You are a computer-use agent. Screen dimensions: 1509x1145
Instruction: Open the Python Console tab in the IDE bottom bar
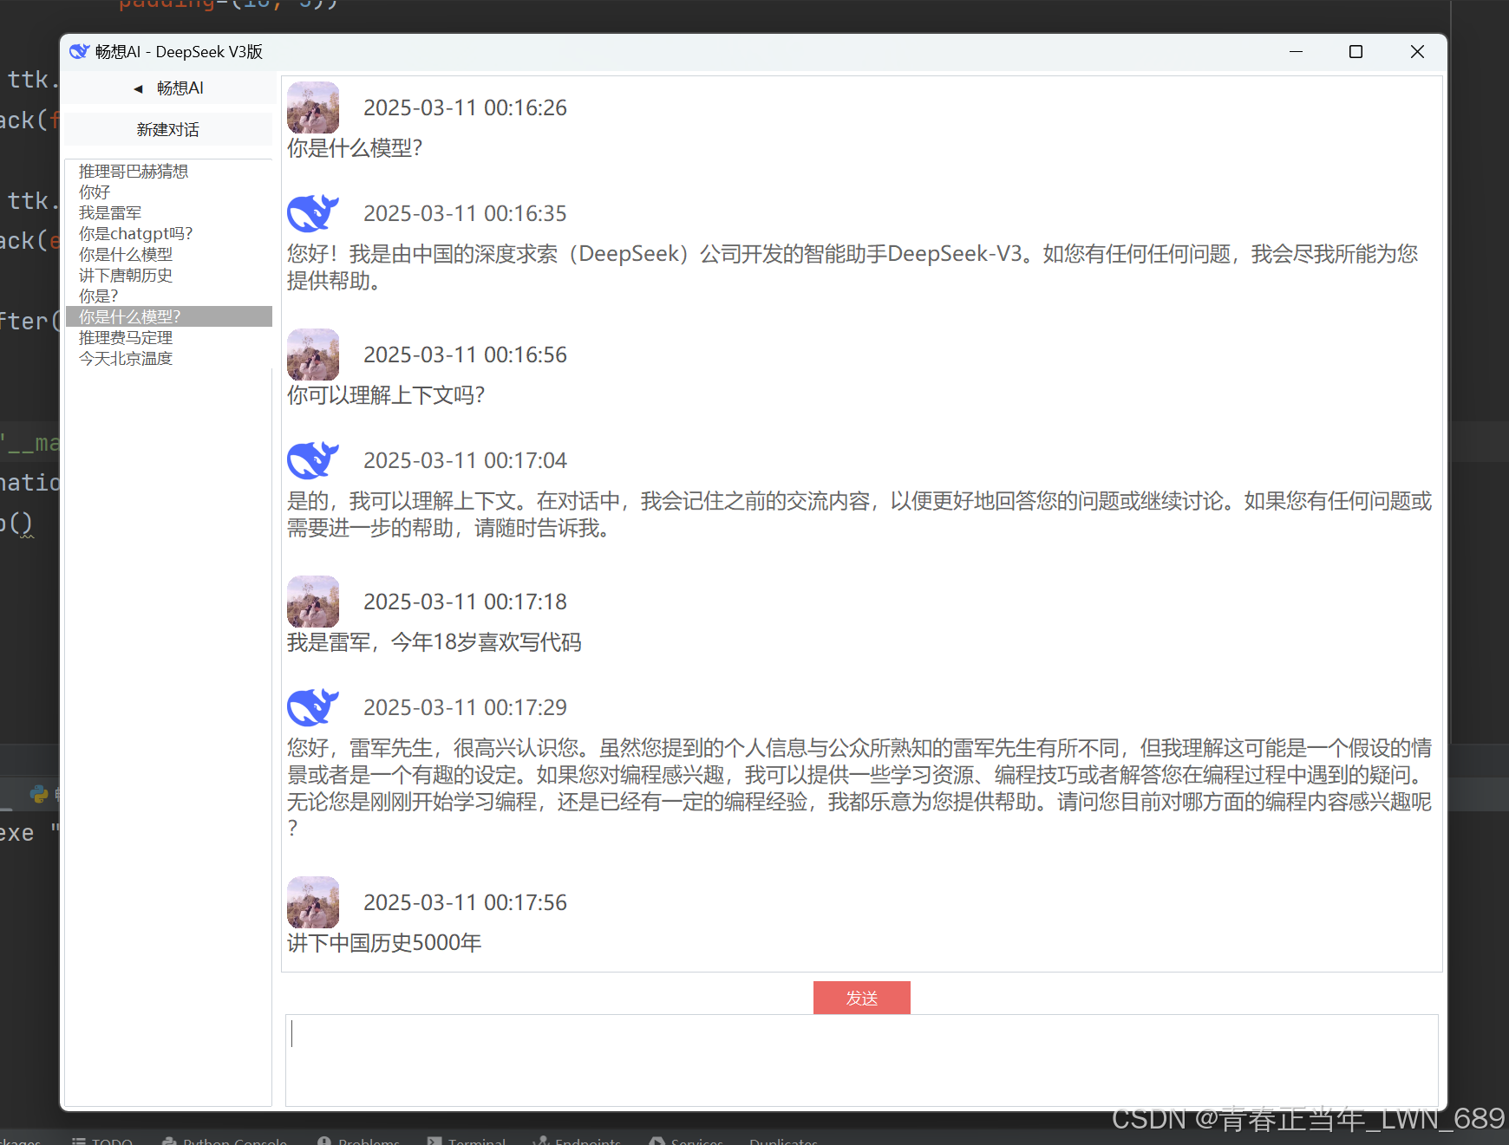(225, 1141)
